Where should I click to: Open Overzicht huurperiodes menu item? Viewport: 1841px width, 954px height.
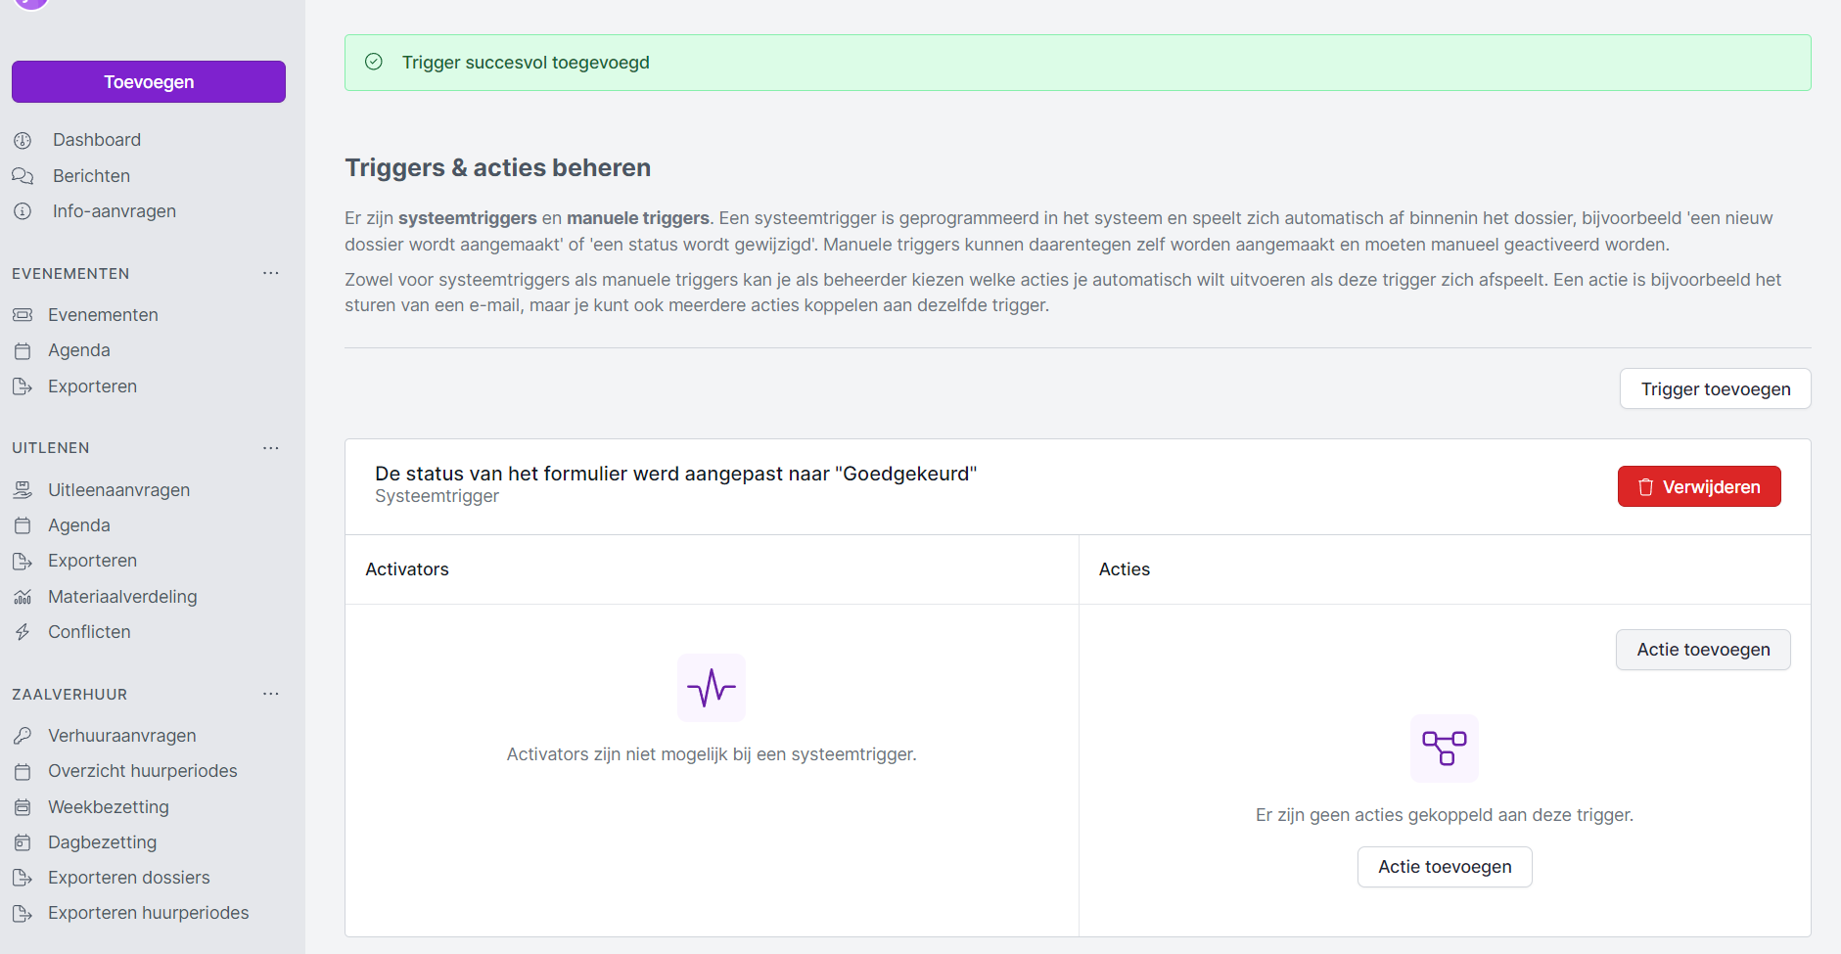pos(142,771)
